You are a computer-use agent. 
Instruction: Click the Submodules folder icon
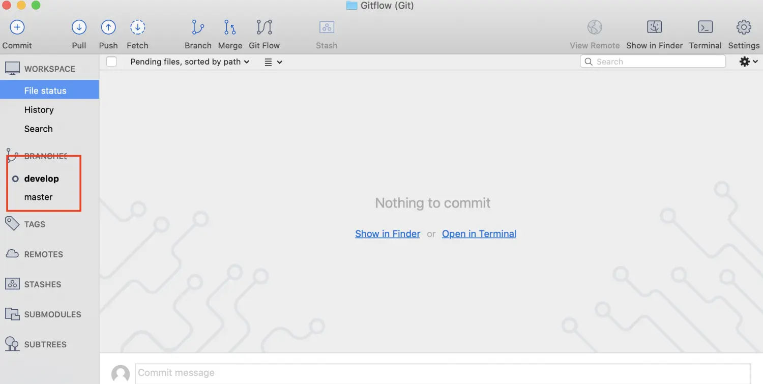pyautogui.click(x=12, y=314)
